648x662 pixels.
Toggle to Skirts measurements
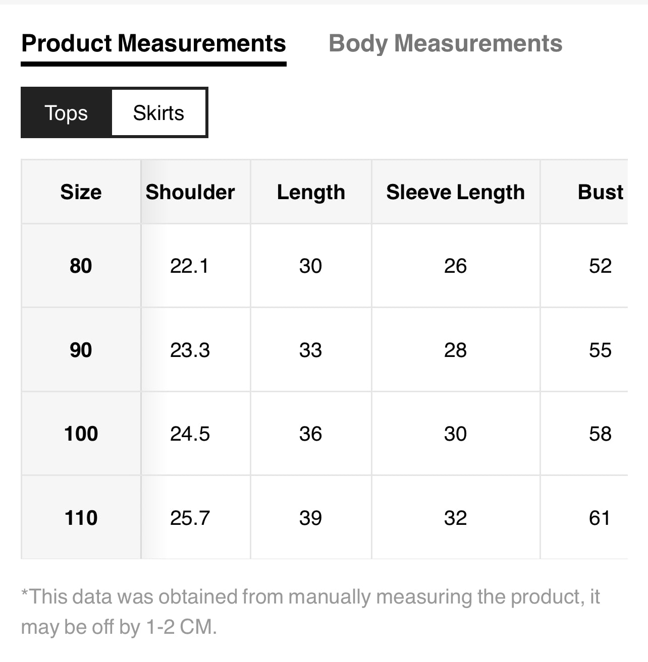(x=158, y=113)
